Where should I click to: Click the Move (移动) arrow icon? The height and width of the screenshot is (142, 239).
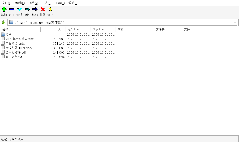click(x=35, y=9)
